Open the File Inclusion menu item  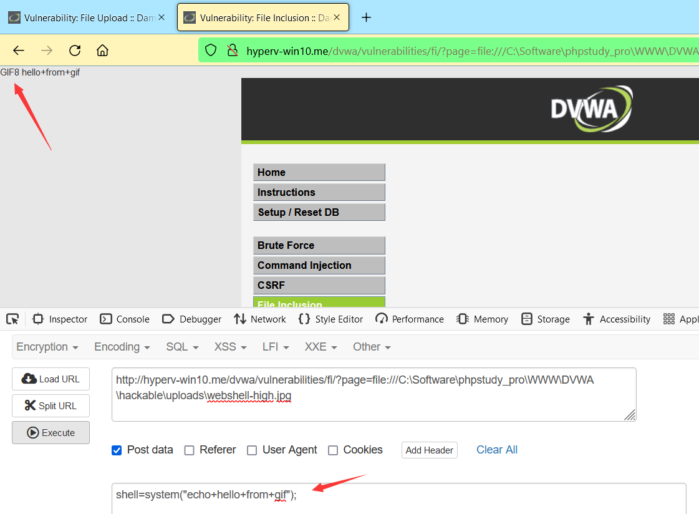click(x=319, y=303)
